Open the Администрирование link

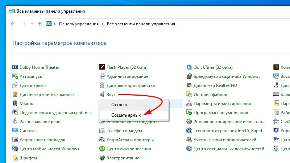(x=128, y=76)
